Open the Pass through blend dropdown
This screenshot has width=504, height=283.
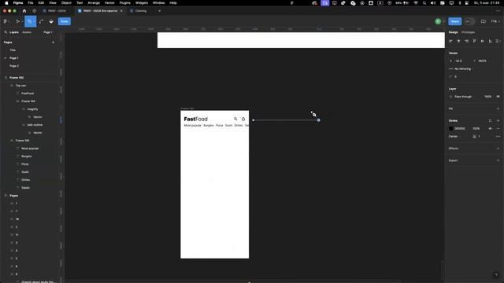(x=463, y=97)
